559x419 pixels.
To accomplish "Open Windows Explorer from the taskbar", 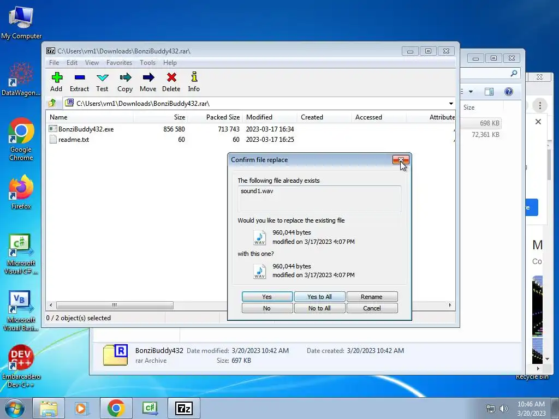I will tap(49, 408).
